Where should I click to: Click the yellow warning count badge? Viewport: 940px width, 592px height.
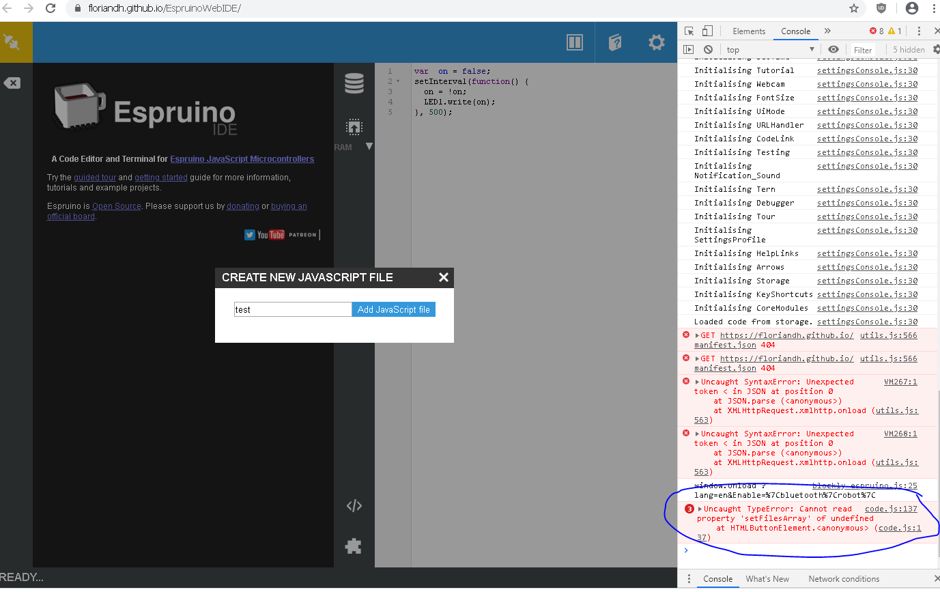[895, 31]
